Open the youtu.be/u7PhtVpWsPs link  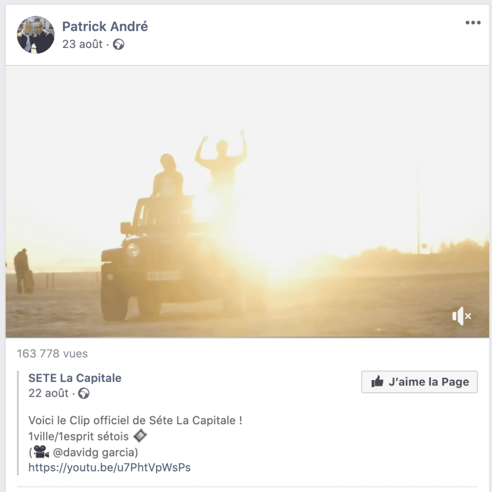coord(110,467)
